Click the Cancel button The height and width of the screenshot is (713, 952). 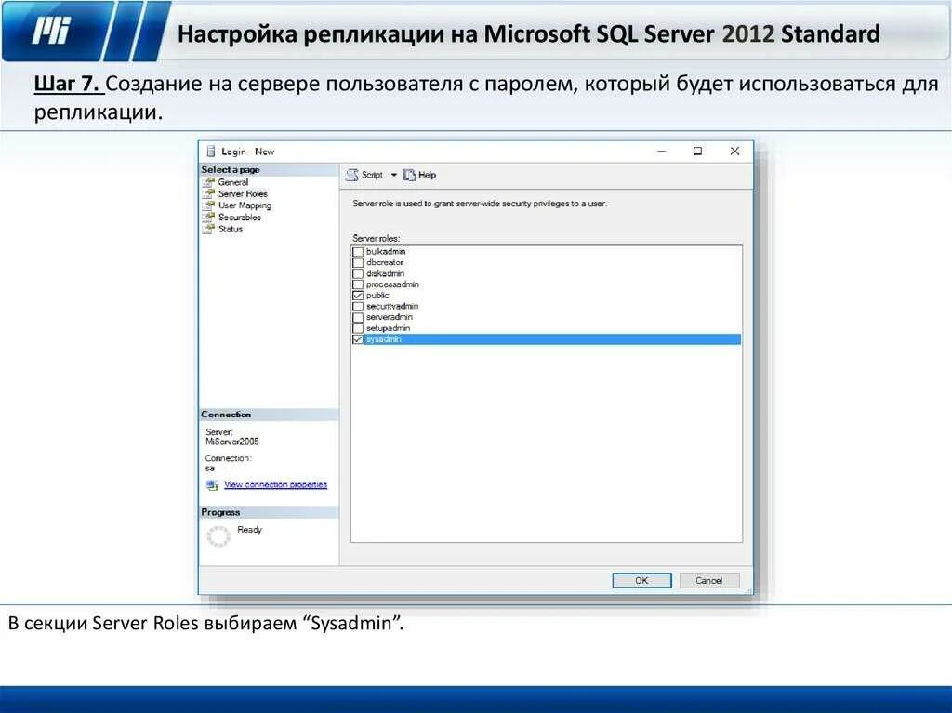coord(709,581)
